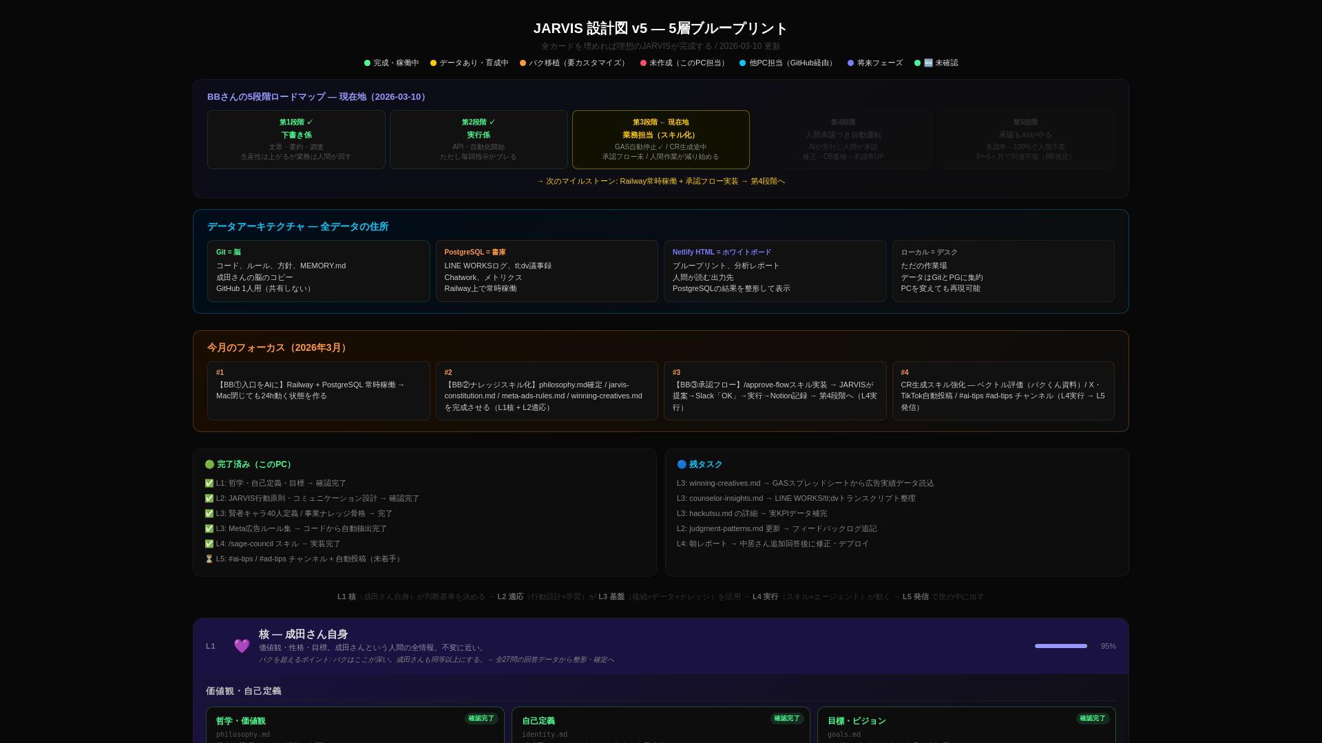Select the 第1段階 下書き係 roadmap card
Viewport: 1322px width, 743px height.
[x=296, y=140]
